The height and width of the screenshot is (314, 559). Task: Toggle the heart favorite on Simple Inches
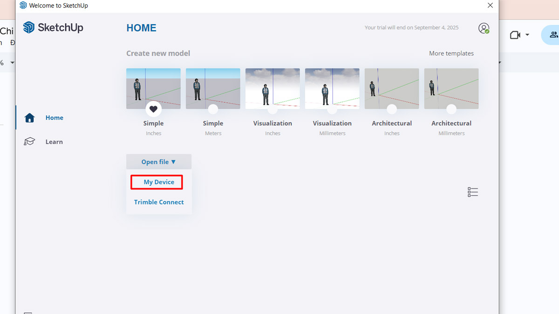point(154,109)
